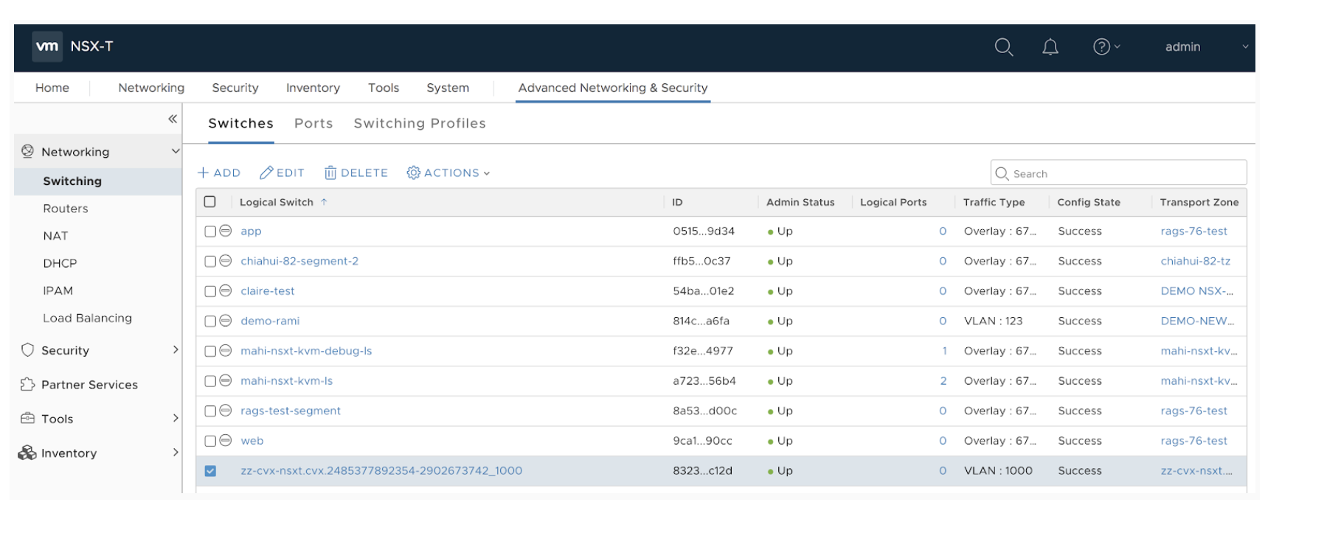Screen dimensions: 1341x547
Task: Select all switches with header checkbox
Action: click(x=210, y=202)
